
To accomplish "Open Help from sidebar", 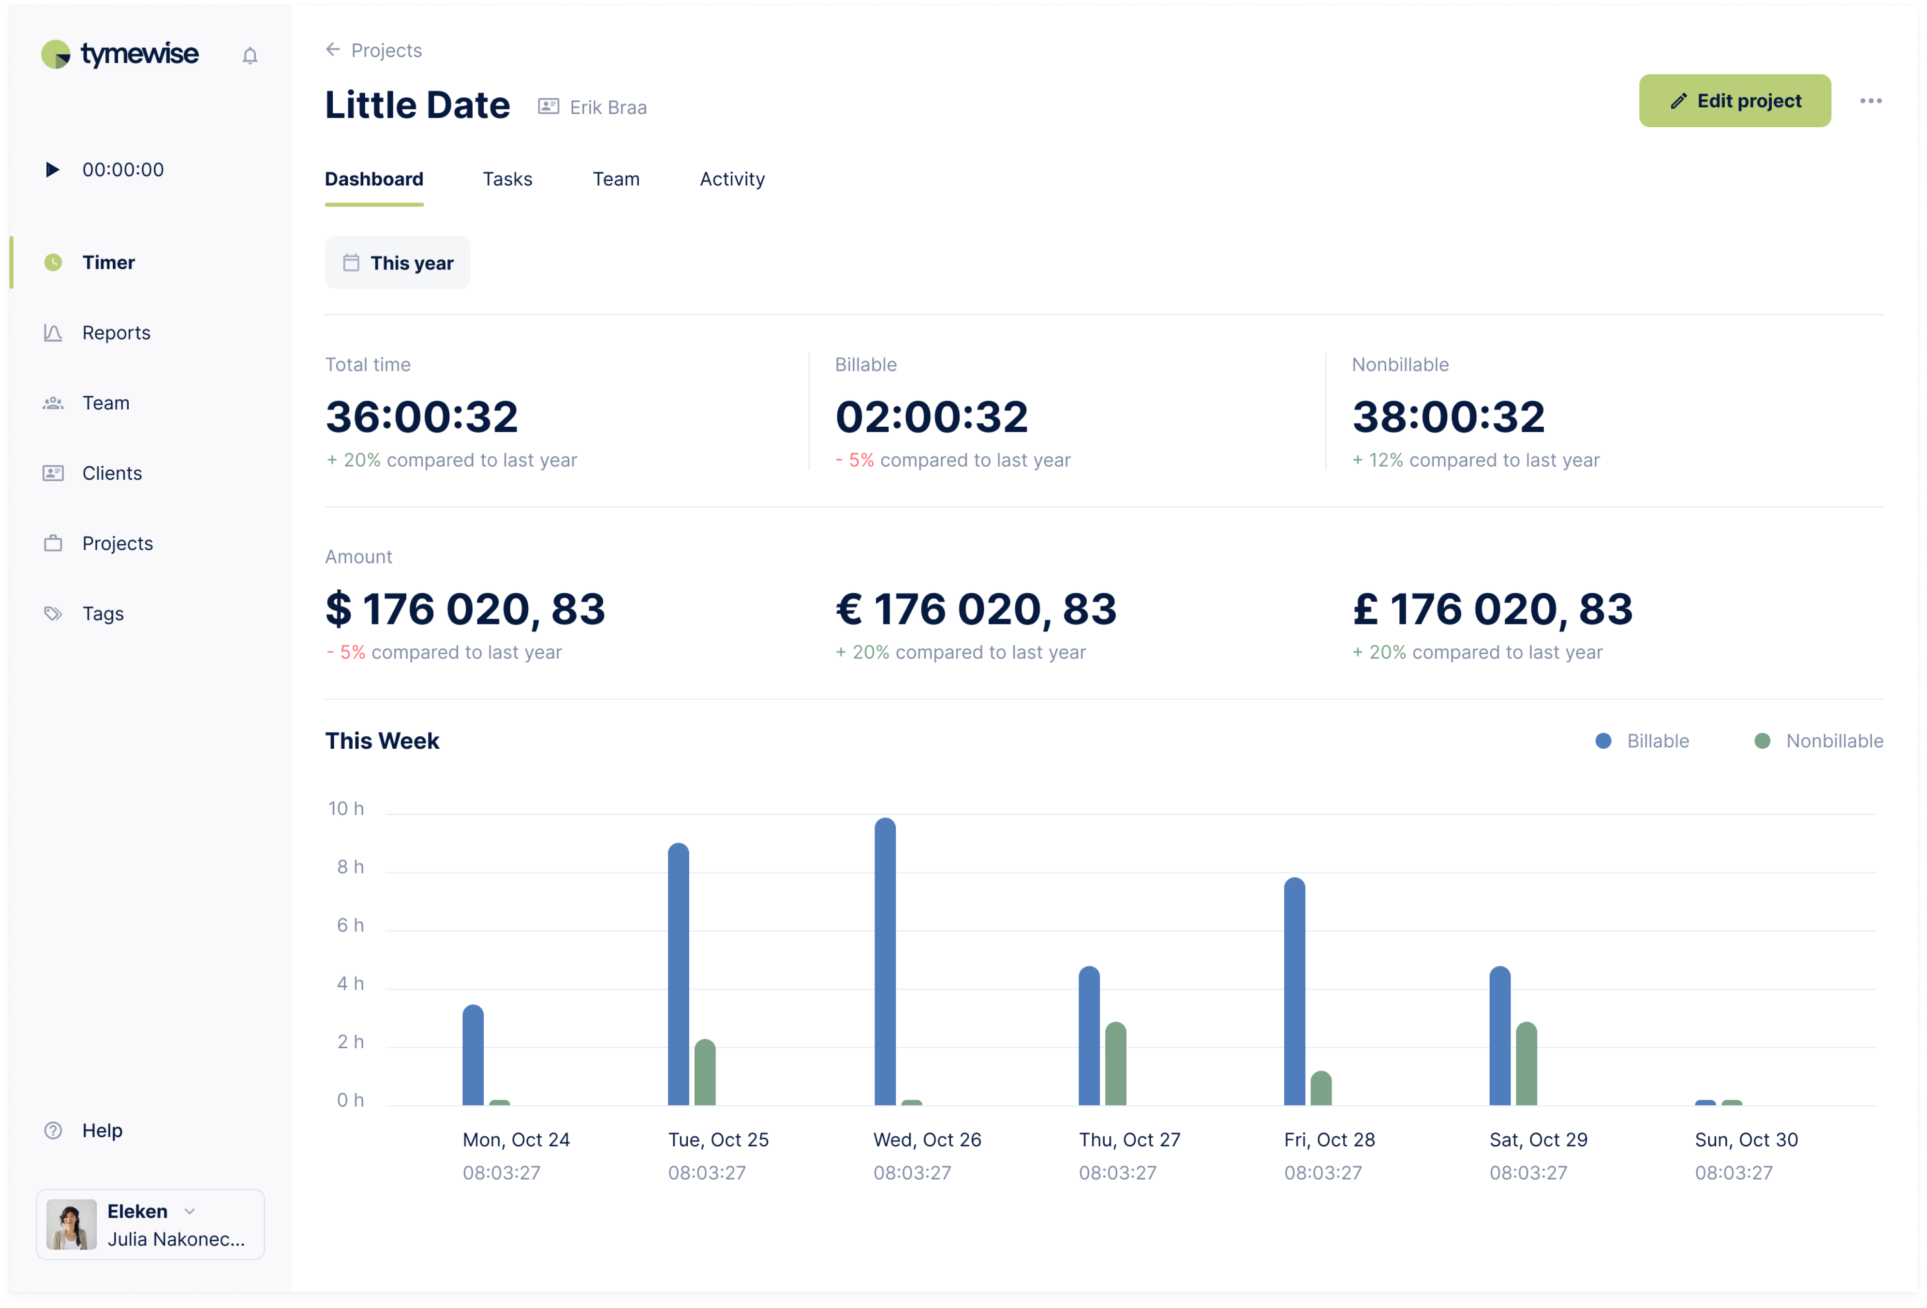I will [102, 1130].
